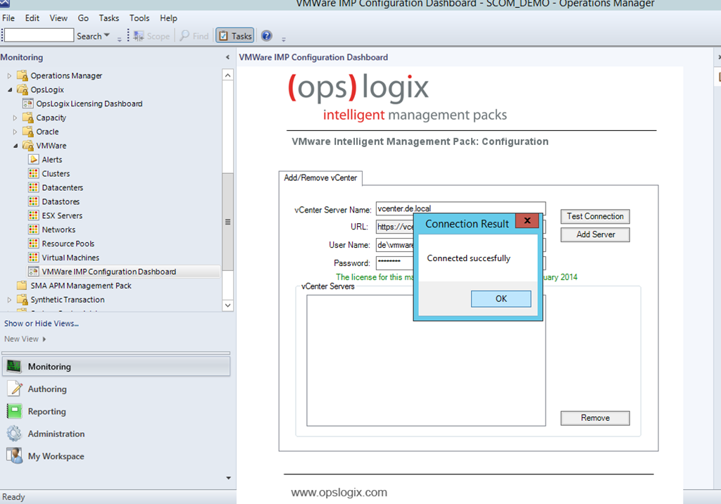
Task: Open the Alerts view icon under VMWare
Action: (x=34, y=160)
